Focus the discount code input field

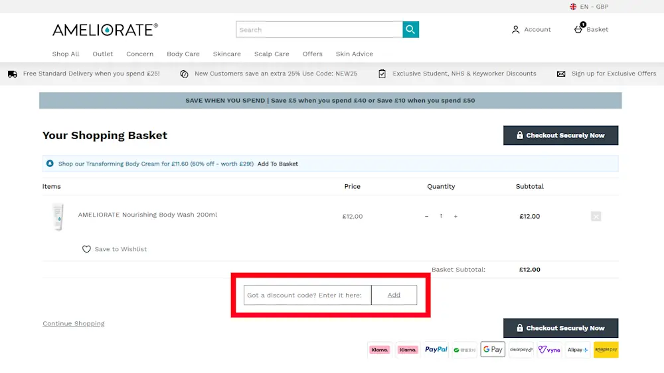pyautogui.click(x=307, y=295)
